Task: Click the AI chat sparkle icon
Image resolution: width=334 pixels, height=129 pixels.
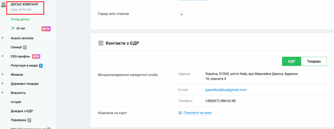Action: (x=13, y=28)
